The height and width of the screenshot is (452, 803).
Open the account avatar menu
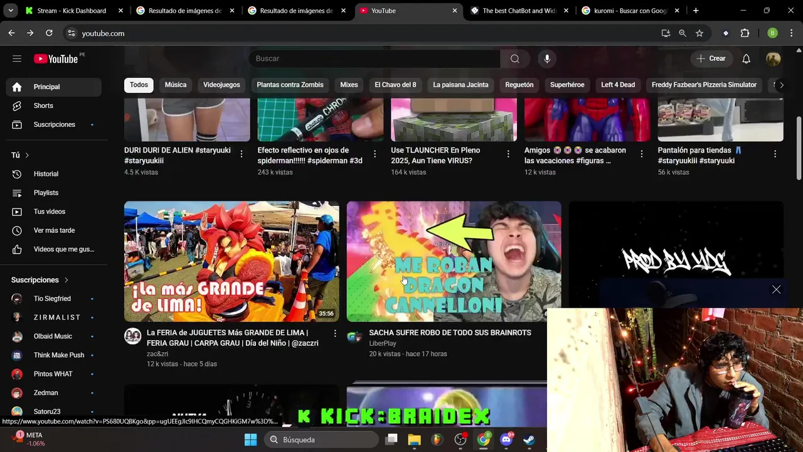coord(774,58)
